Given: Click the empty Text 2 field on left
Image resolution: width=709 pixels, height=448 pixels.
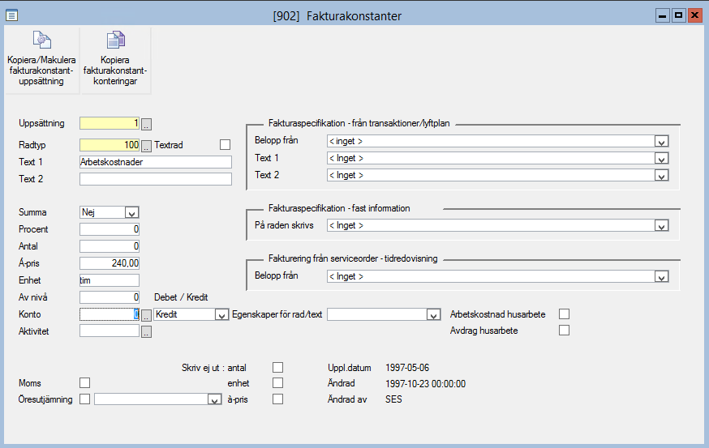Looking at the screenshot, I should [x=156, y=179].
